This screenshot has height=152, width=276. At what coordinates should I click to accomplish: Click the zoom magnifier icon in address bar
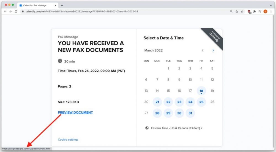pyautogui.click(x=231, y=11)
